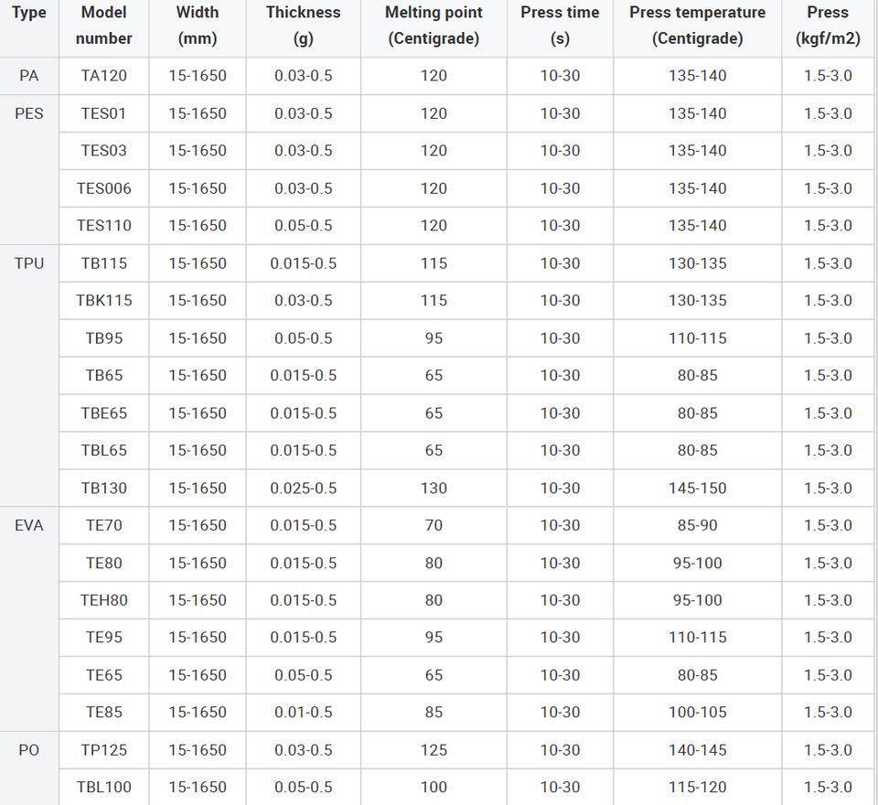Click the TA120 model number cell
The image size is (878, 805).
(x=103, y=76)
